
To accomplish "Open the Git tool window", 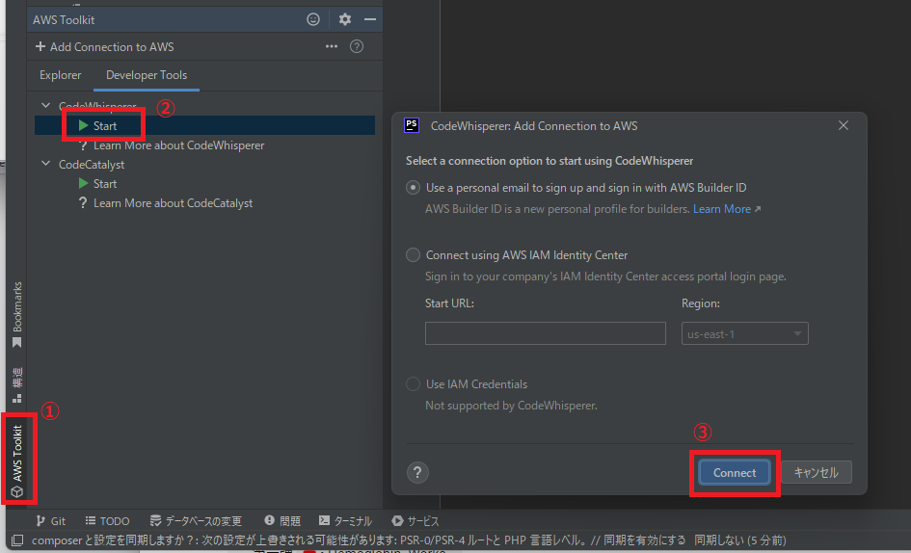I will (x=50, y=521).
